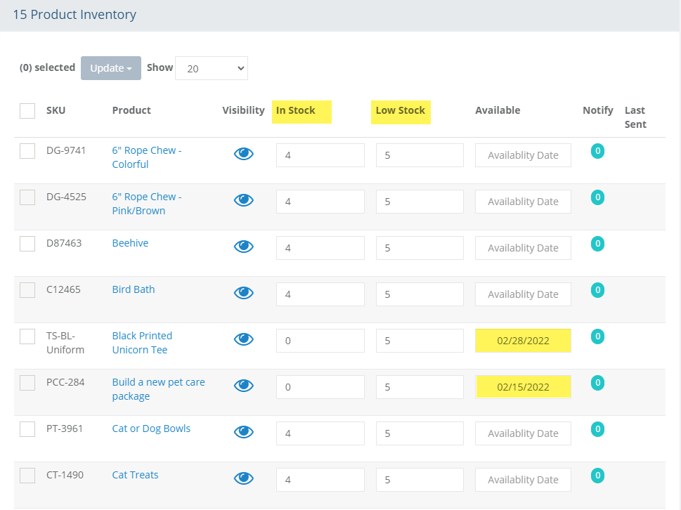Click notify count badge for PCC-284 row

click(597, 383)
